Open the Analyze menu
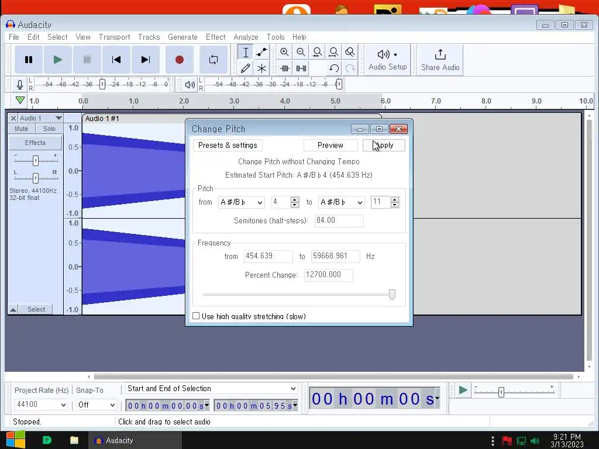Viewport: 599px width, 449px height. tap(246, 37)
